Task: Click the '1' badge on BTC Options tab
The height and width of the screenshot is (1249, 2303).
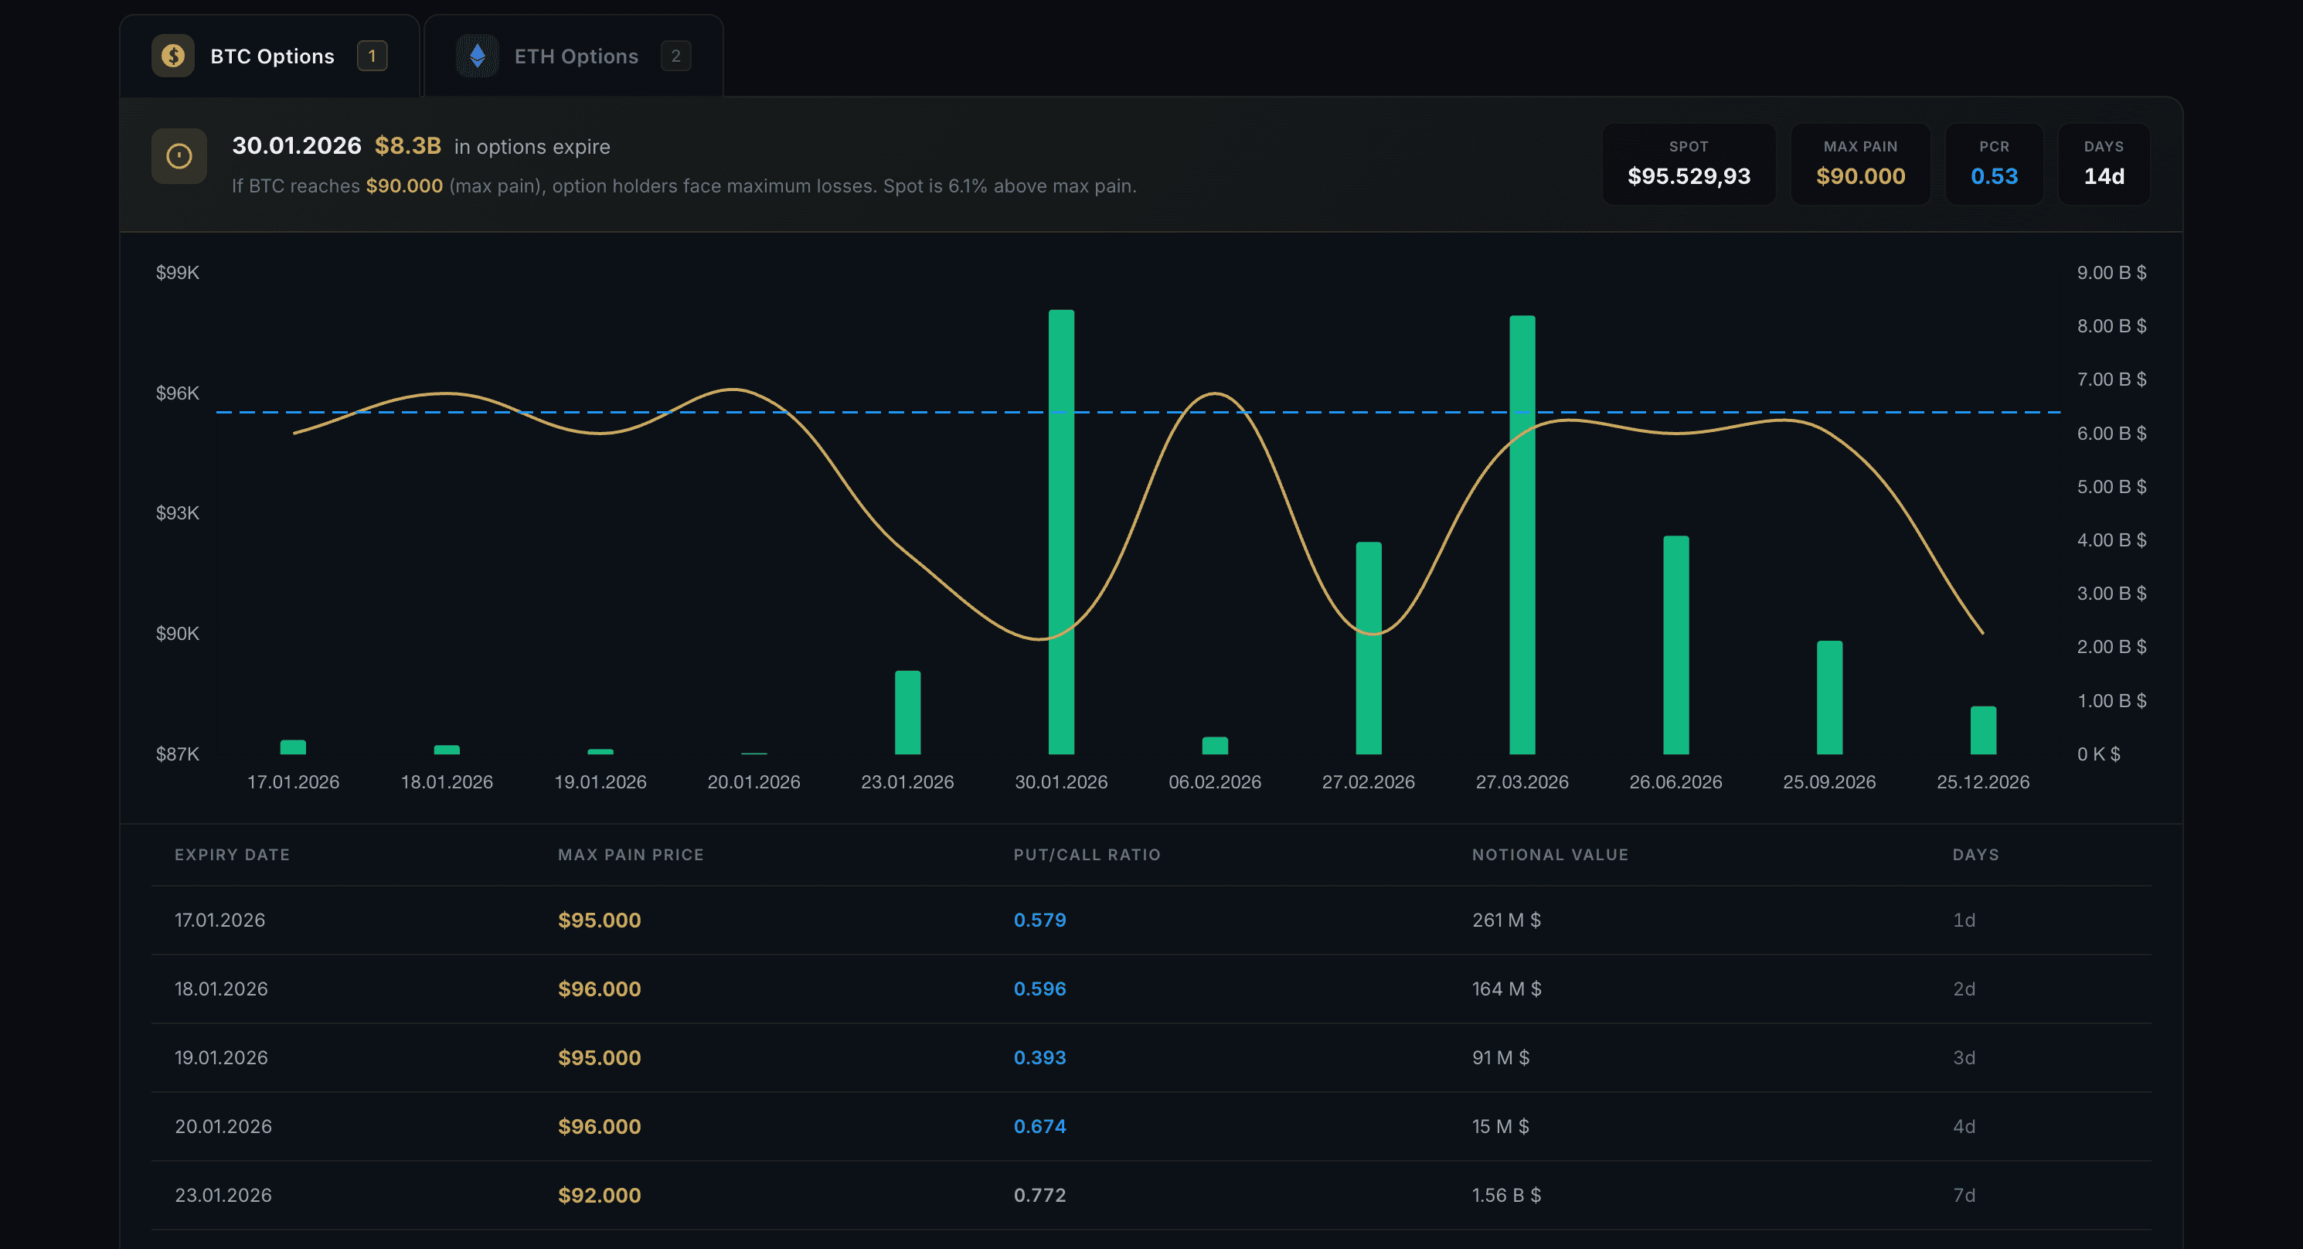Action: click(x=372, y=55)
